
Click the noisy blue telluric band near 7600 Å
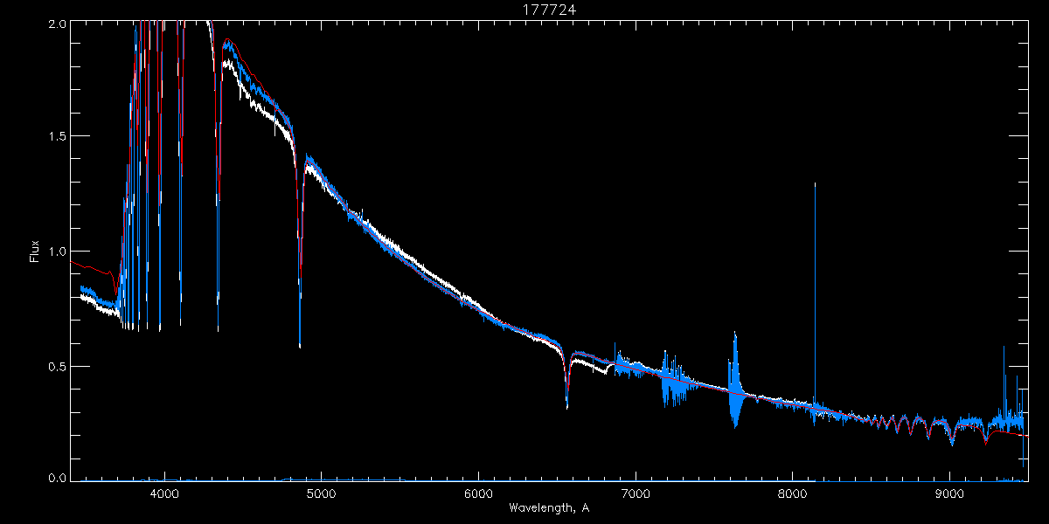tap(735, 380)
